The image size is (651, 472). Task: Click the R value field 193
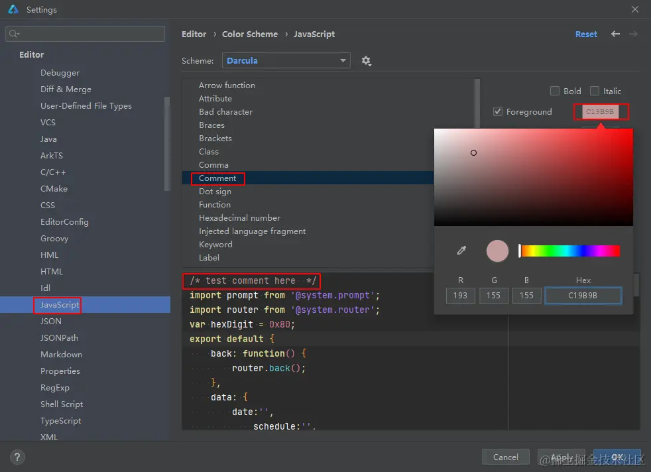pos(461,296)
